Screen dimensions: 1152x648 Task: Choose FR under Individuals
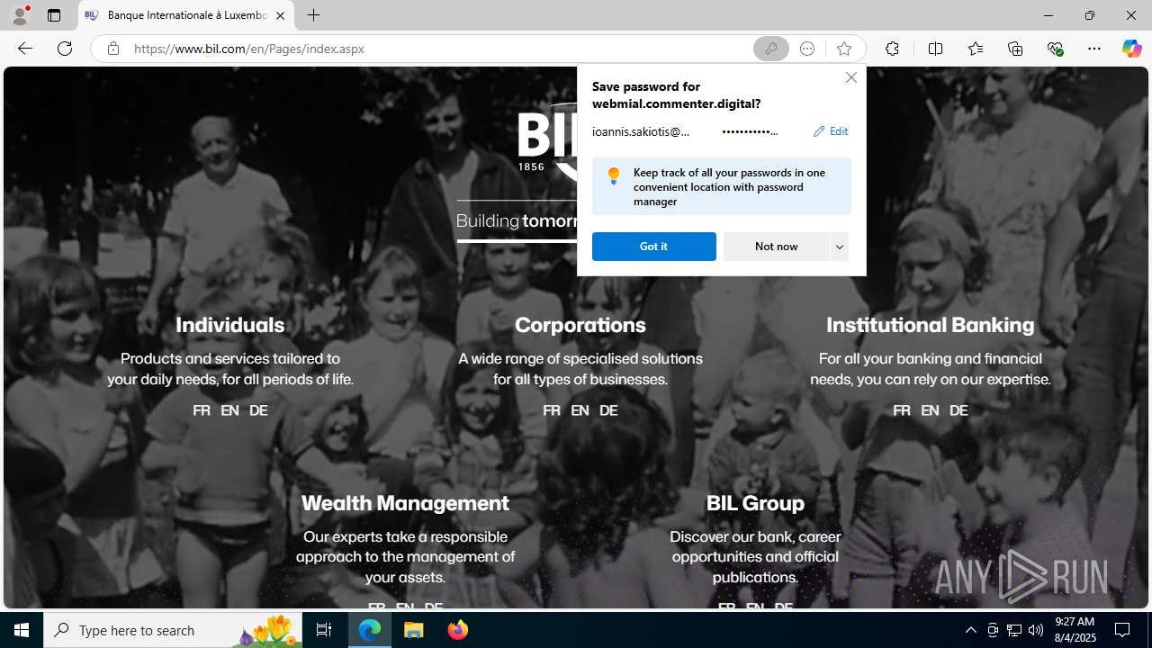pos(202,410)
